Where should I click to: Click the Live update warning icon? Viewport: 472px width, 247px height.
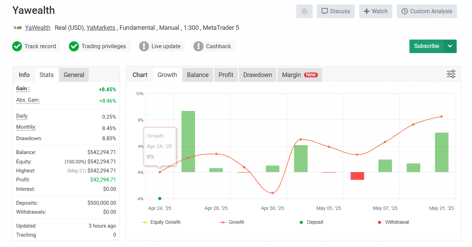coord(144,46)
